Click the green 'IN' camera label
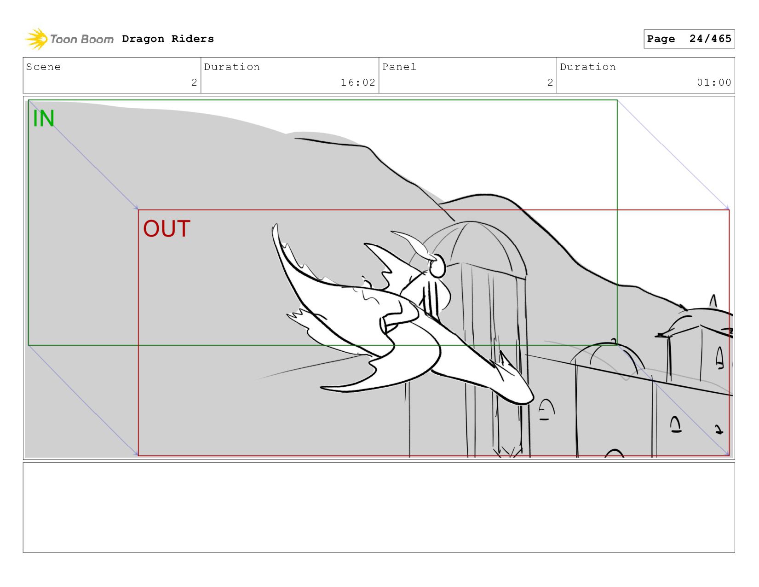Viewport: 759px width, 587px height. click(44, 118)
